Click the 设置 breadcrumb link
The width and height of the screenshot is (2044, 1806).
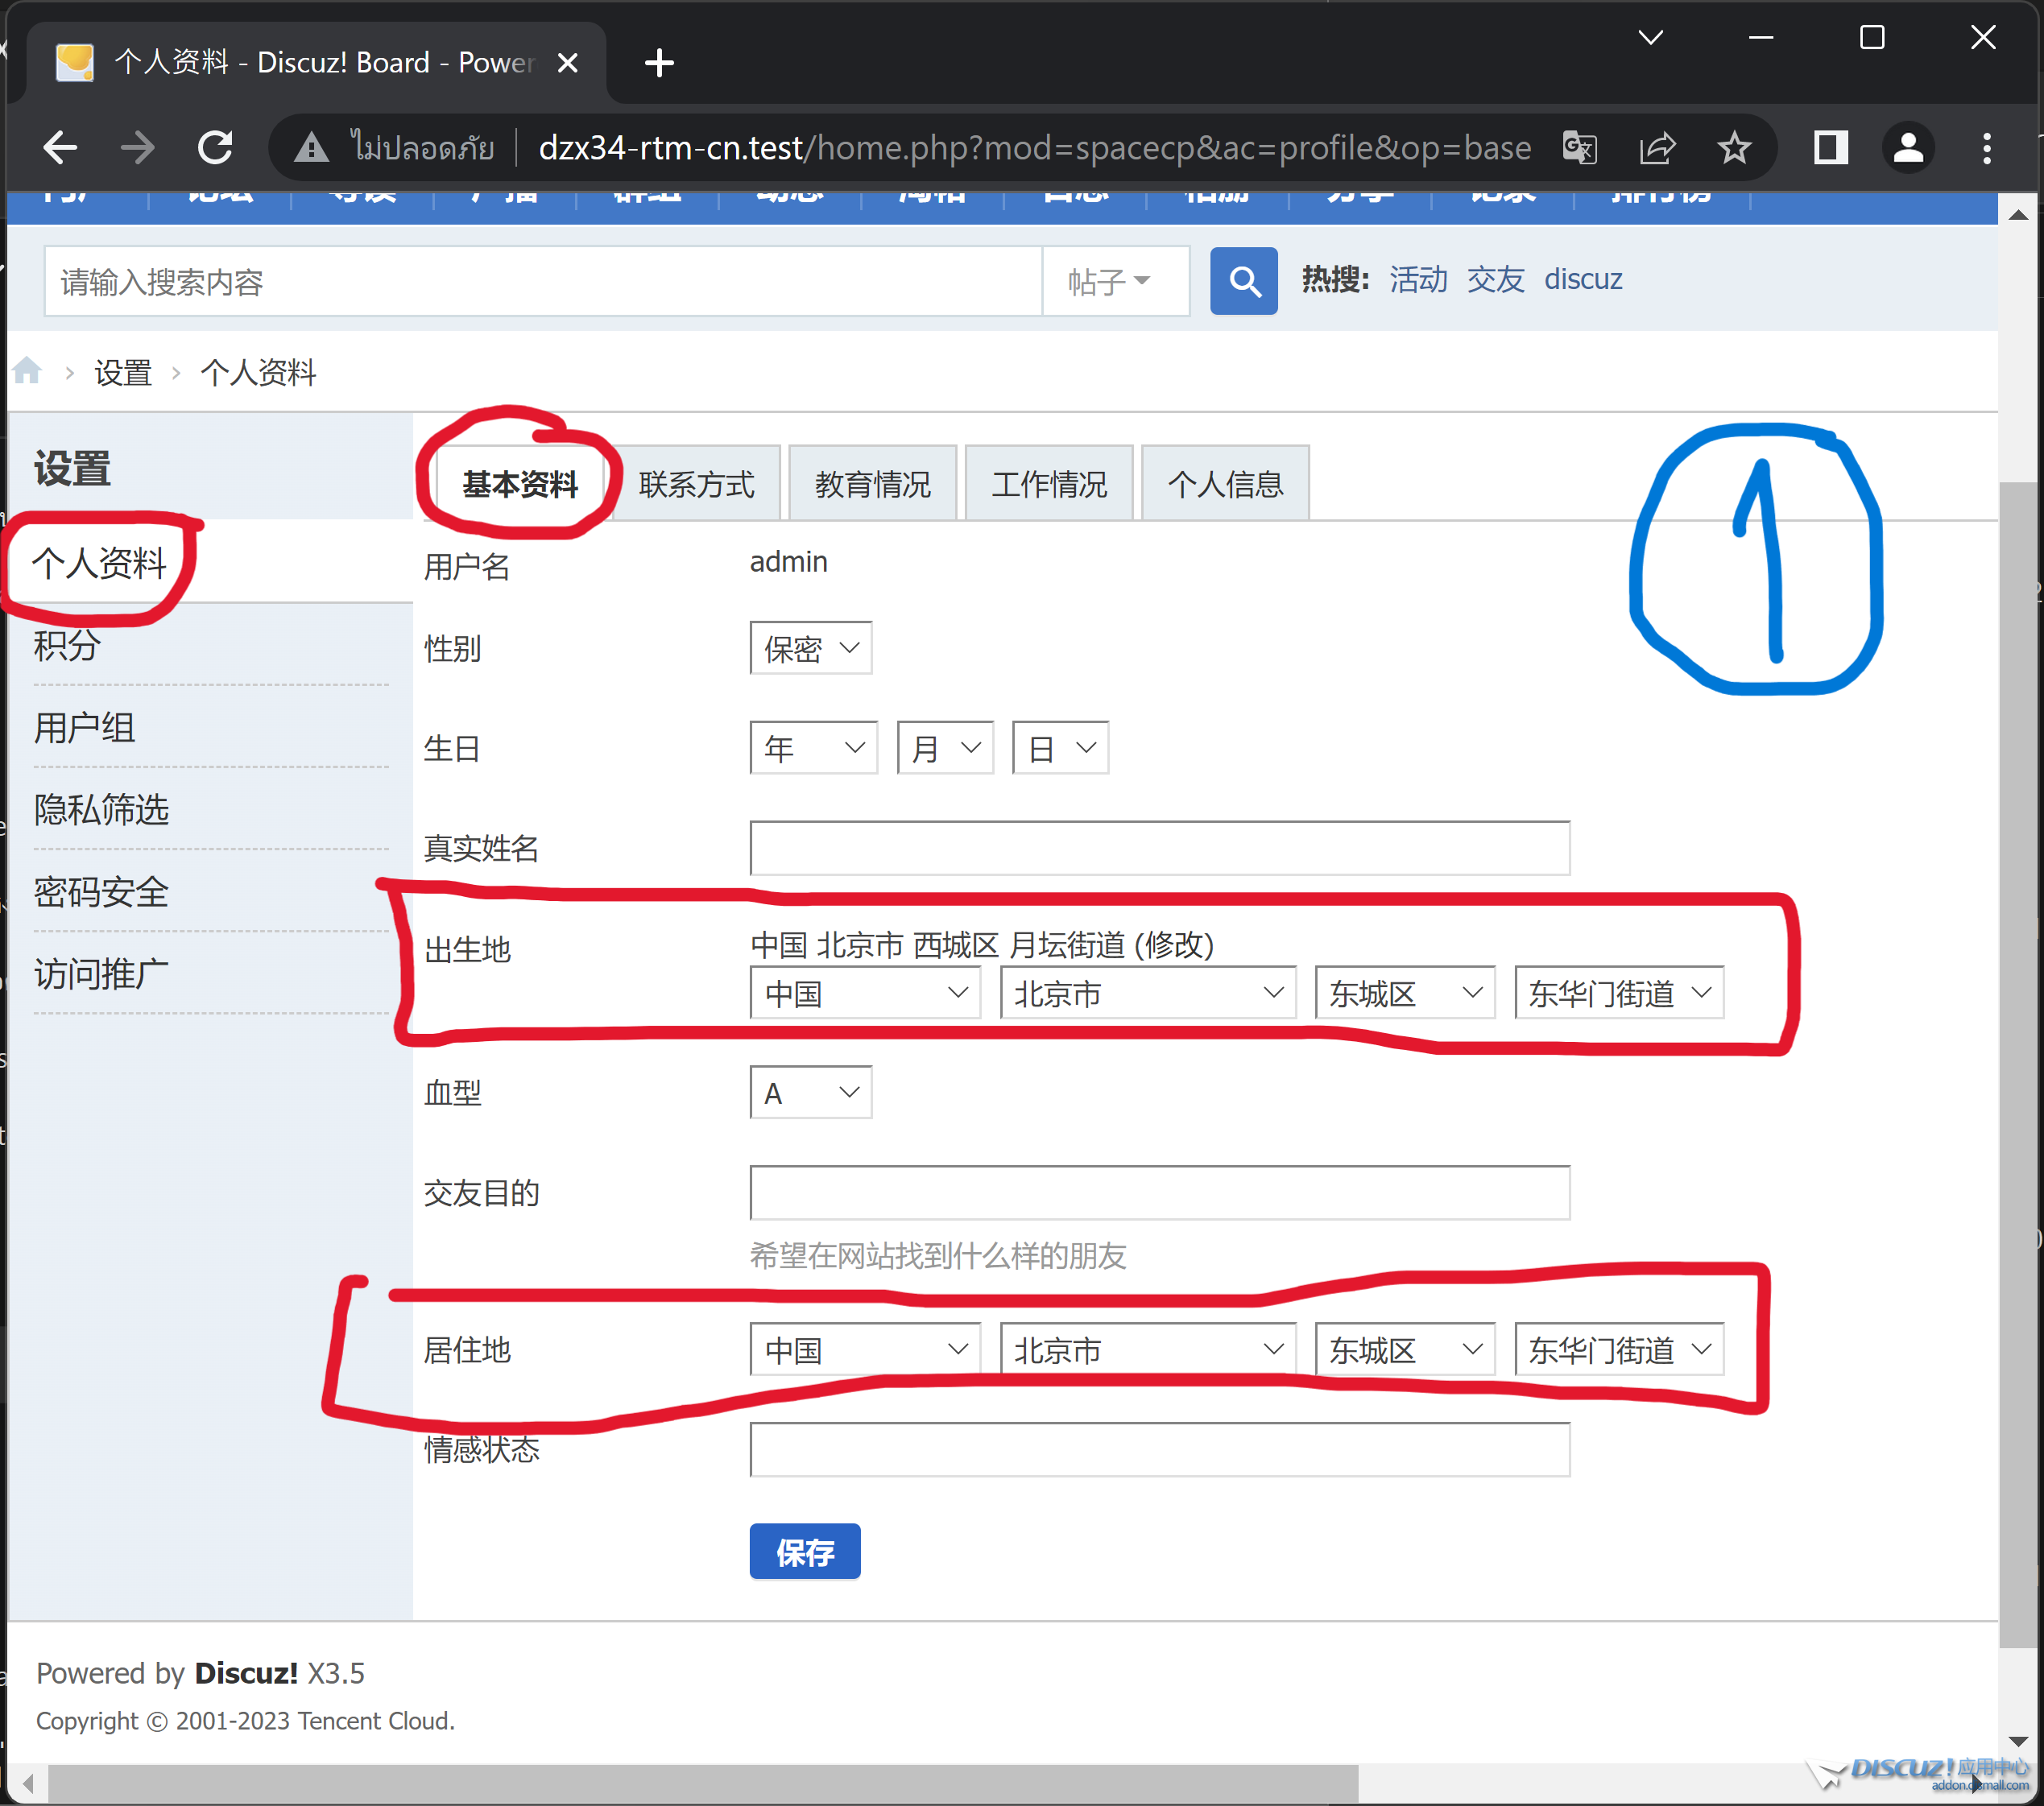point(123,372)
